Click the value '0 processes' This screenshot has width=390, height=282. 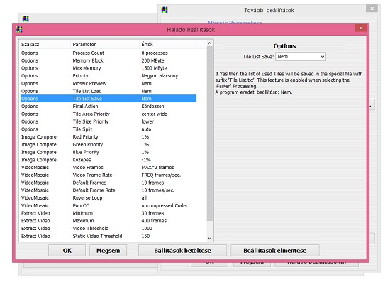pos(155,53)
